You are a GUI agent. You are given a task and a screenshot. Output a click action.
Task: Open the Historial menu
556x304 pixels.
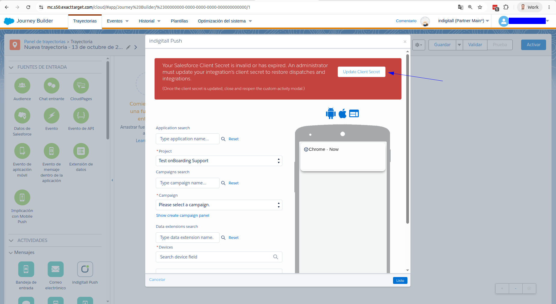point(149,21)
